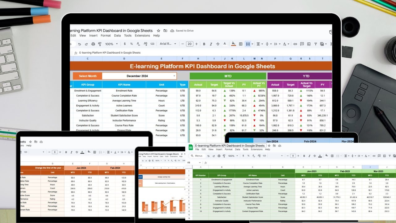
Task: Click the Instructor Performance cell on the dashboard
Action: pos(124,120)
